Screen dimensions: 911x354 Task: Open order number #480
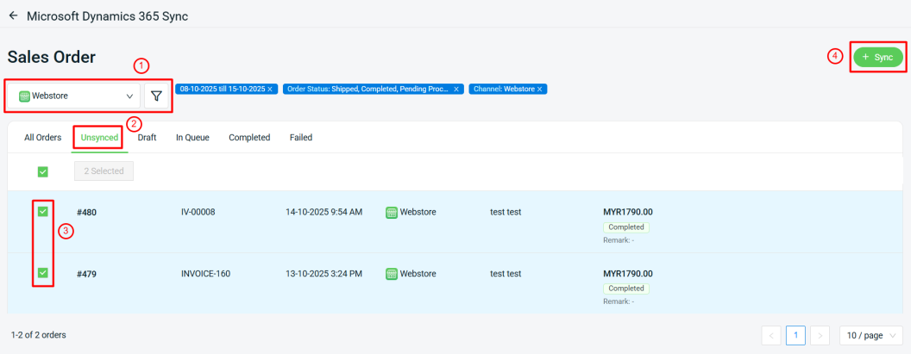click(85, 212)
